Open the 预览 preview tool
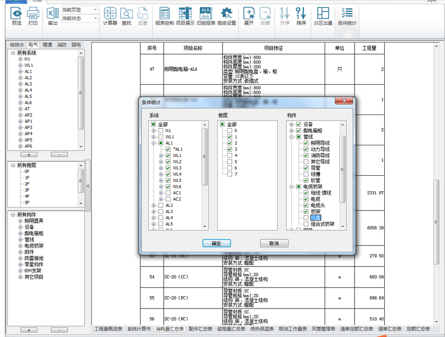Viewport: 445px width, 337px height. pos(16,16)
